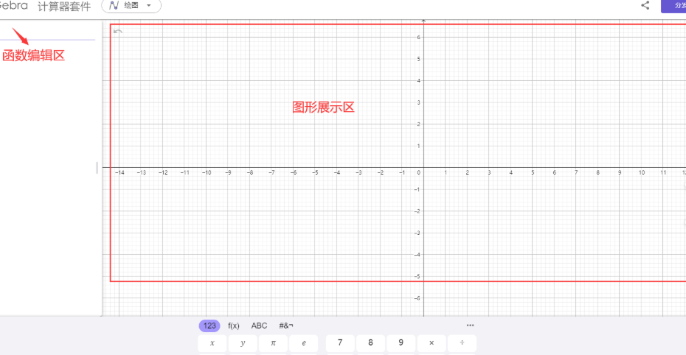The height and width of the screenshot is (355, 686).
Task: Tap the e key on keyboard
Action: coord(304,343)
